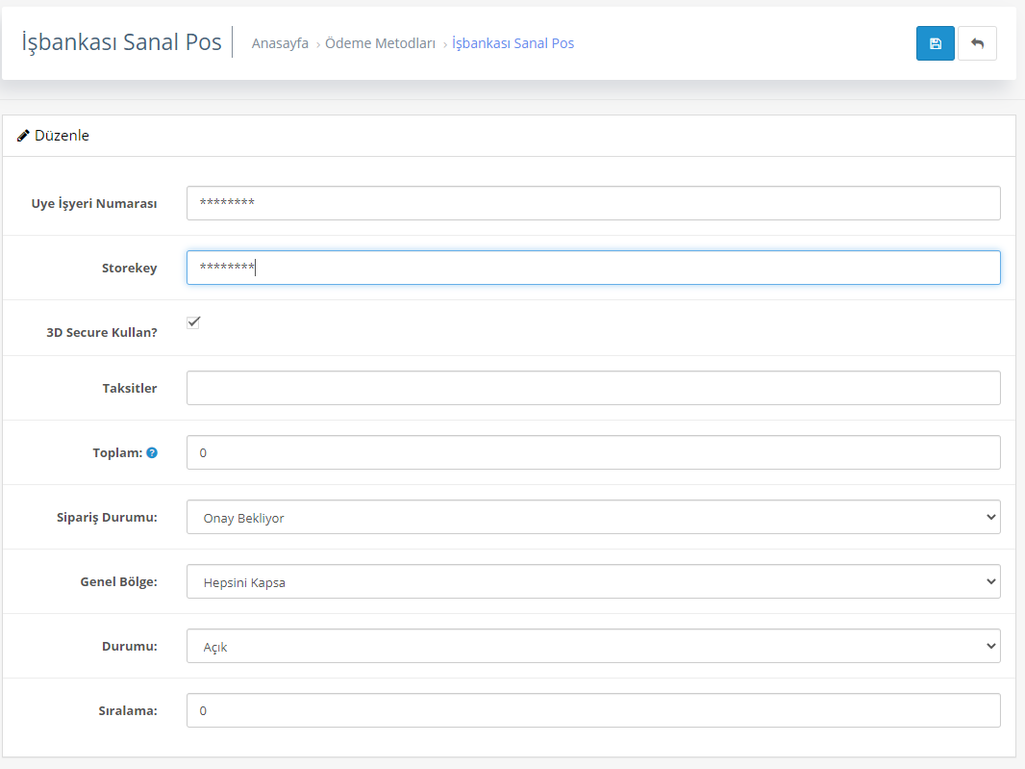The height and width of the screenshot is (769, 1025).
Task: Click the Taksitler label
Action: coord(130,388)
